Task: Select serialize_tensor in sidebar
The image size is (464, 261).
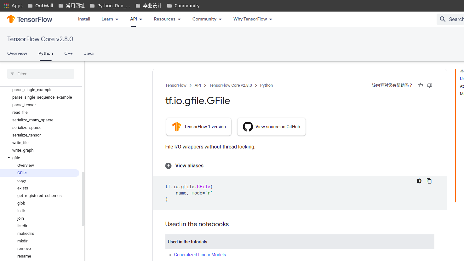Action: click(26, 135)
